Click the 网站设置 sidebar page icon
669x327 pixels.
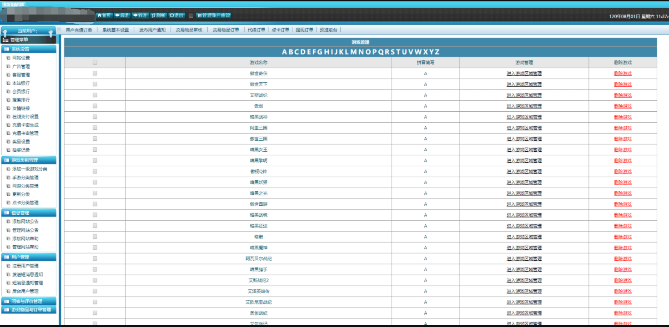8,58
